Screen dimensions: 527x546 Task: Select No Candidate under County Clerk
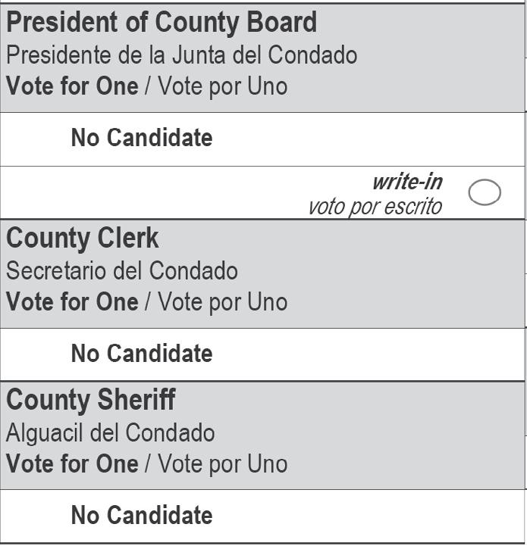(x=142, y=354)
